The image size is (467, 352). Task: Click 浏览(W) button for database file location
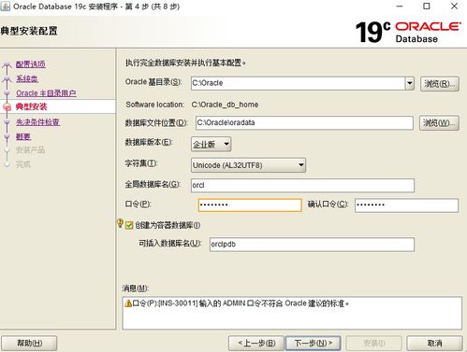(439, 123)
